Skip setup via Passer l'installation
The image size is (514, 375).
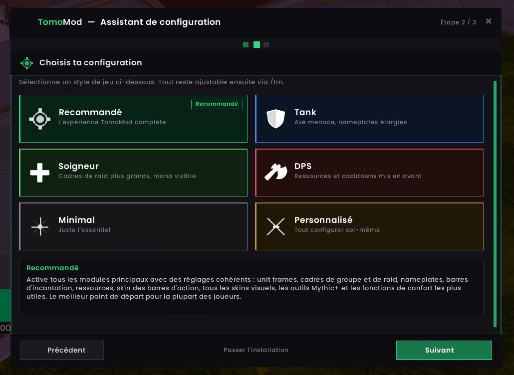256,350
